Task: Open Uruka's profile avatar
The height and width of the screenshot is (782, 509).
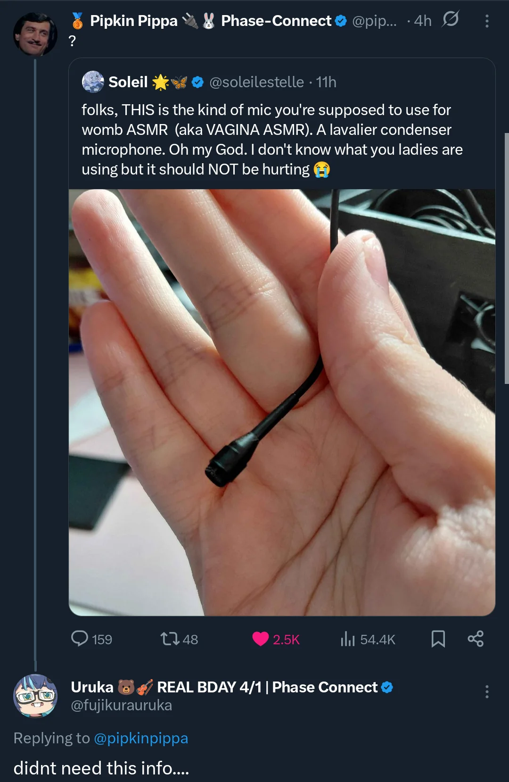Action: pos(35,696)
